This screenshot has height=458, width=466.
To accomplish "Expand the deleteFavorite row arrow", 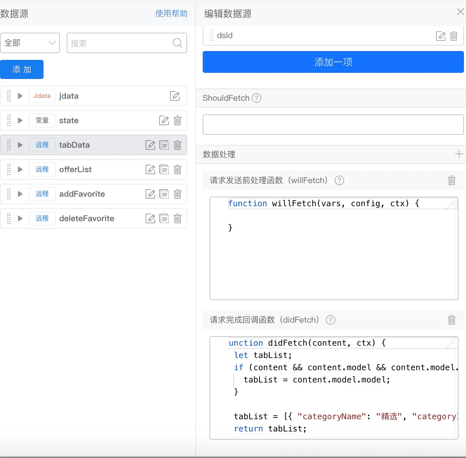I will click(x=20, y=218).
